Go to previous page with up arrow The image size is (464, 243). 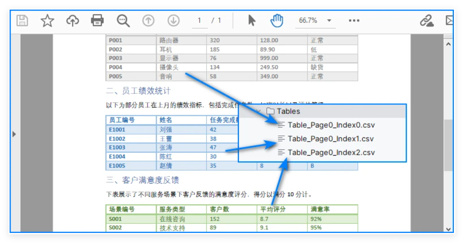(x=148, y=21)
